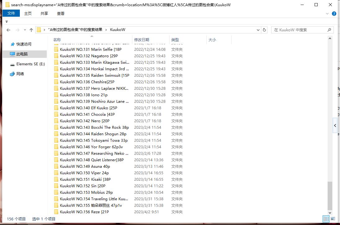340x225 pixels.
Task: Select KuukoW NO.134 Honkai Impact 3rd
Action: [95, 69]
